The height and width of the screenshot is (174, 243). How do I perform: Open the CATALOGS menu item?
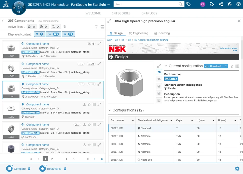(x=149, y=13)
